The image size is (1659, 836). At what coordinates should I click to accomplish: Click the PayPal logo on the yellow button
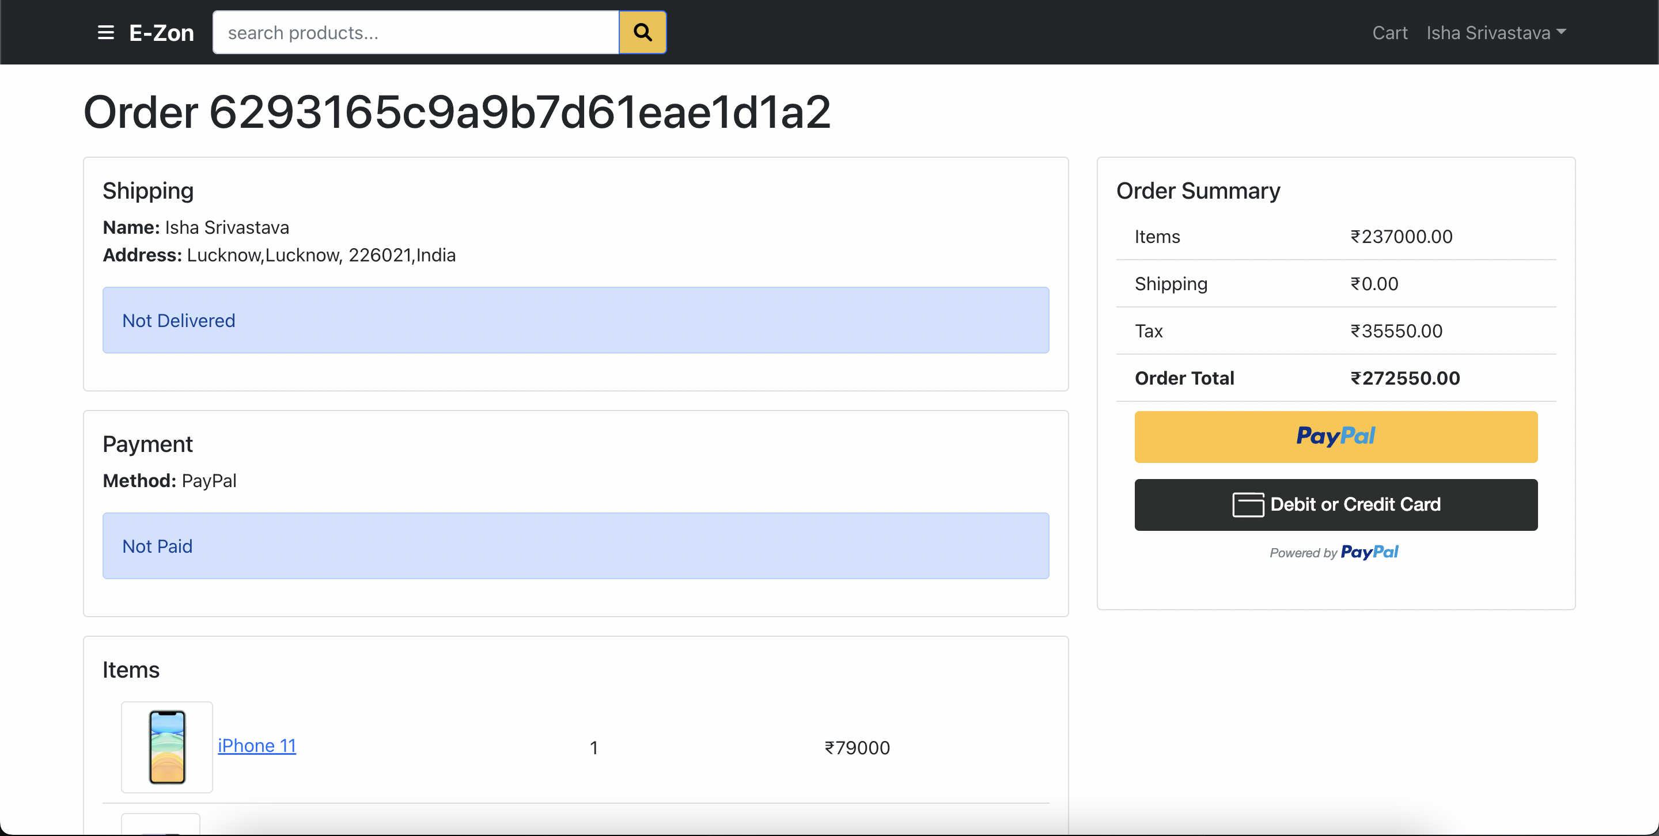(1335, 436)
